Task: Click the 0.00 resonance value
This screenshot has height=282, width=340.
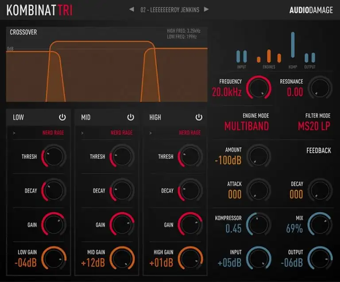Action: pyautogui.click(x=295, y=92)
